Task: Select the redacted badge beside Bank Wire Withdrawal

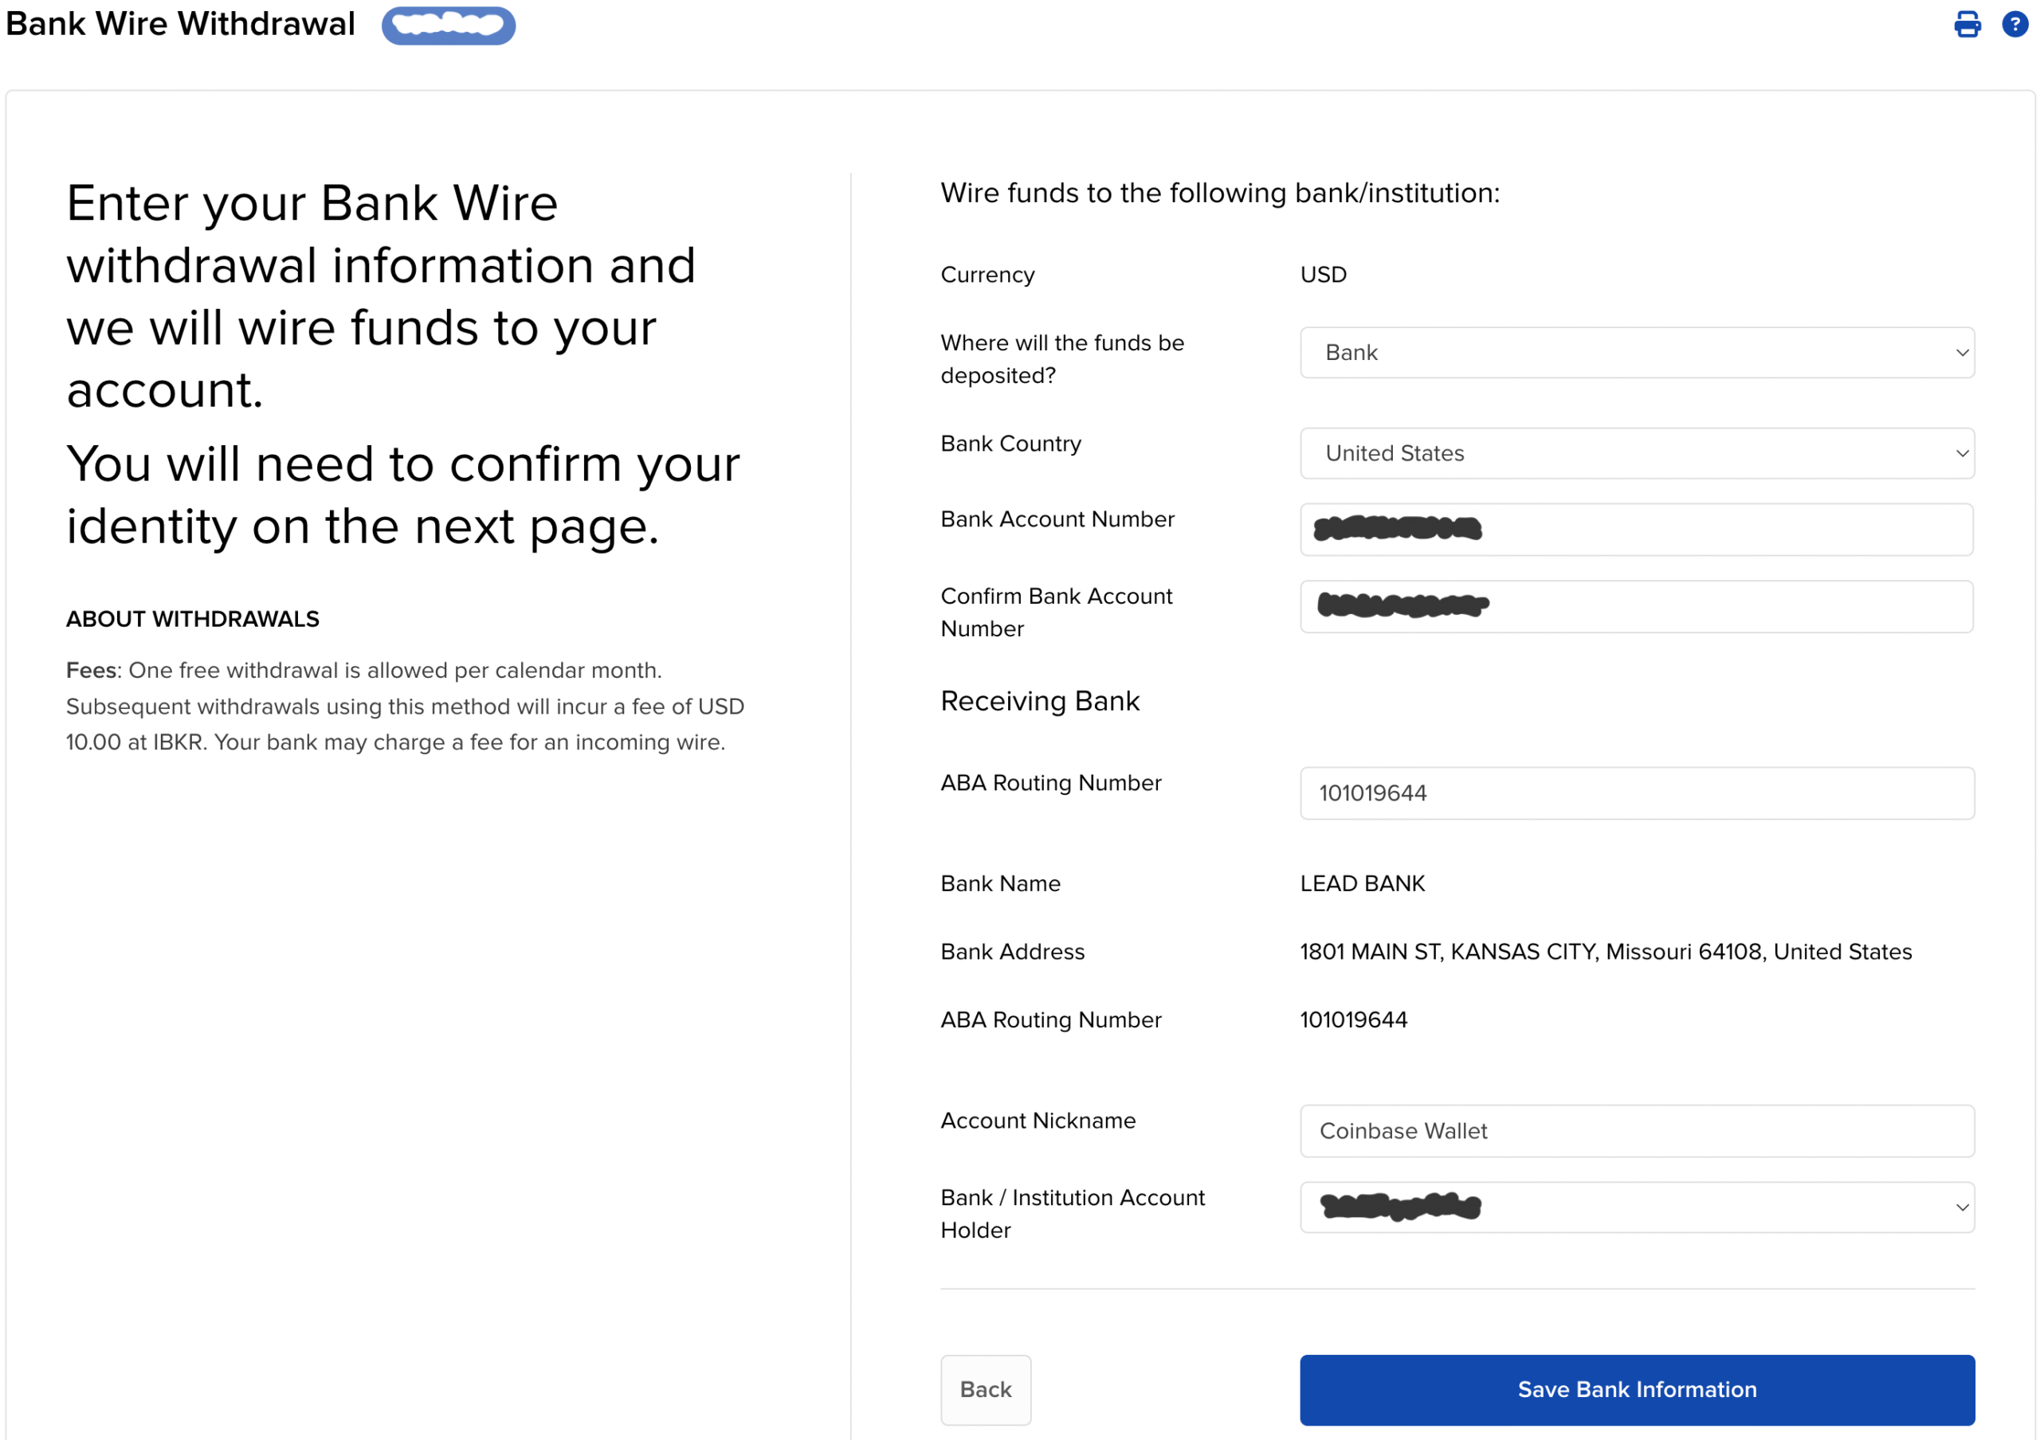Action: click(x=448, y=25)
